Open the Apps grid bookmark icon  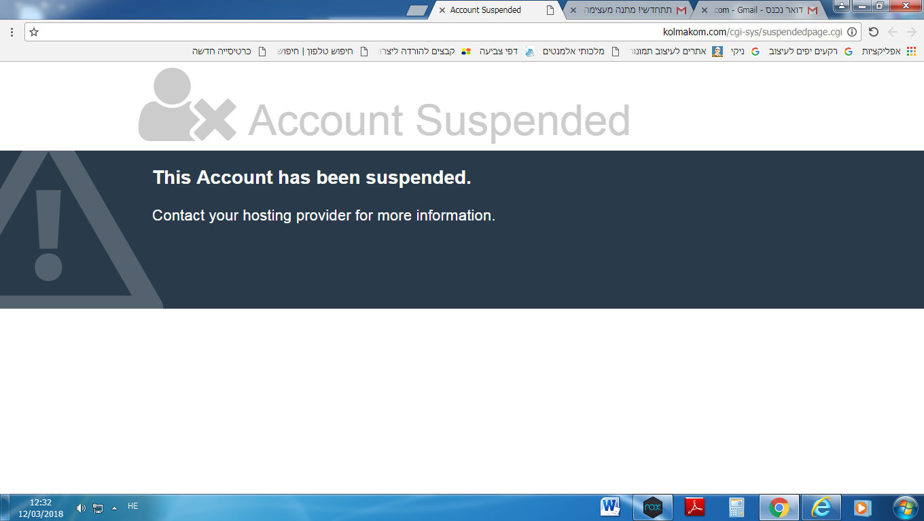tap(912, 51)
